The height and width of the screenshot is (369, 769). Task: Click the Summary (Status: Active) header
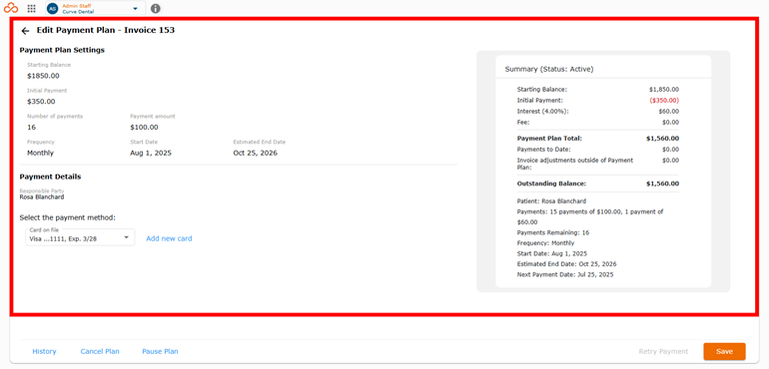(x=549, y=69)
